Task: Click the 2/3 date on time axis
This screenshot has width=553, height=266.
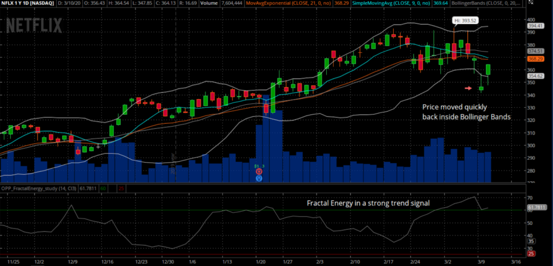Action: pos(320,262)
